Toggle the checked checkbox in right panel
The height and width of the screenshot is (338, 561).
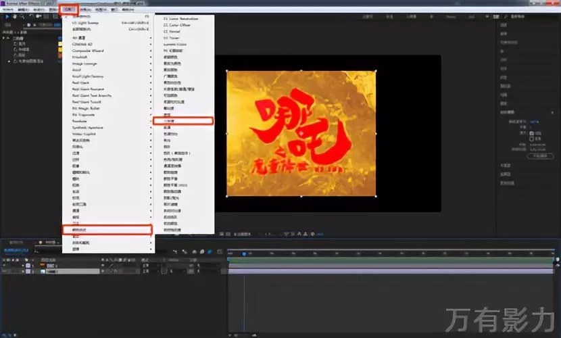pos(531,132)
